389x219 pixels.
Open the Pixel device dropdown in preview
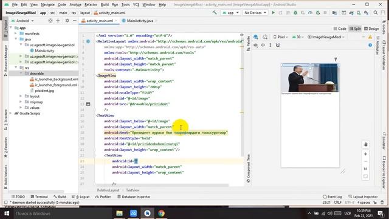pos(281,37)
